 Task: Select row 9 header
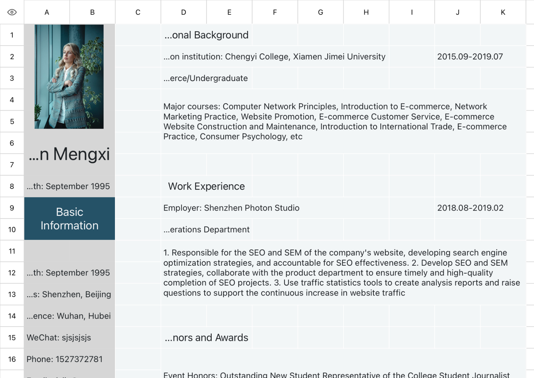(12, 208)
